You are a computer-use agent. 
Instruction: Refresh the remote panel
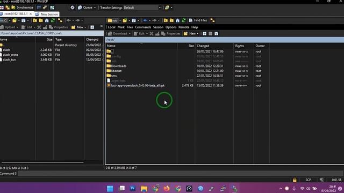[183, 20]
